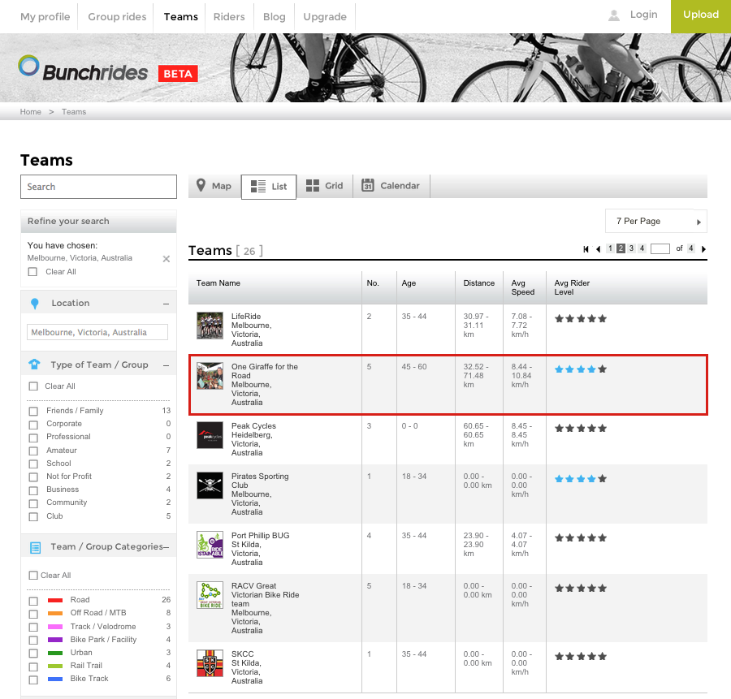Screen dimensions: 731x699
Task: Open the 7 Per Page dropdown
Action: [656, 222]
